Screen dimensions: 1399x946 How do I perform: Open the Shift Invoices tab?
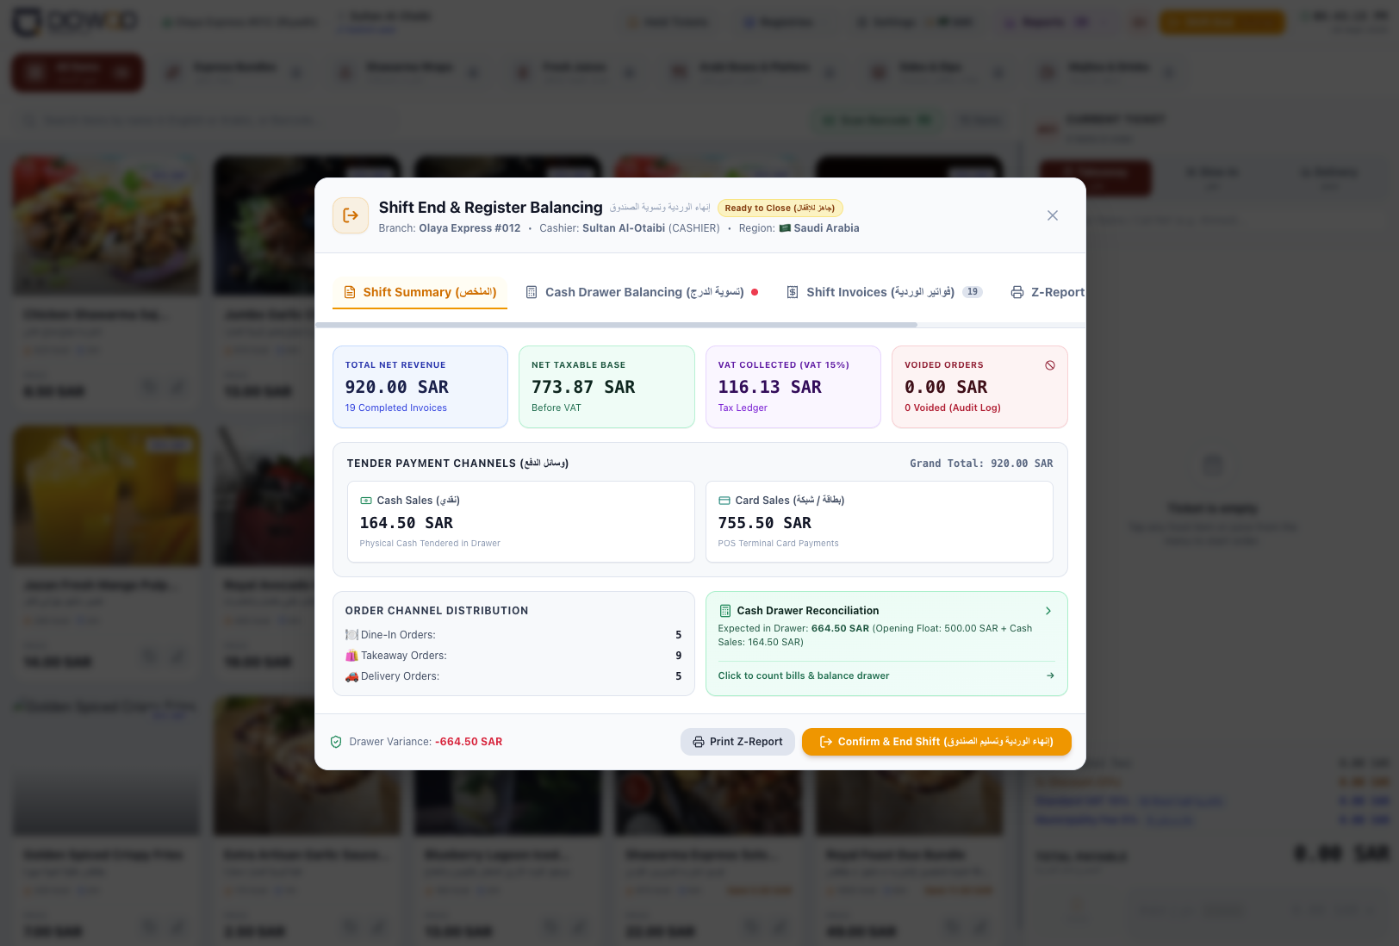click(884, 292)
